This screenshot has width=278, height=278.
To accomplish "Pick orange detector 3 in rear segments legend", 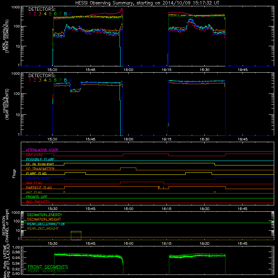I will pyautogui.click(x=40, y=80).
